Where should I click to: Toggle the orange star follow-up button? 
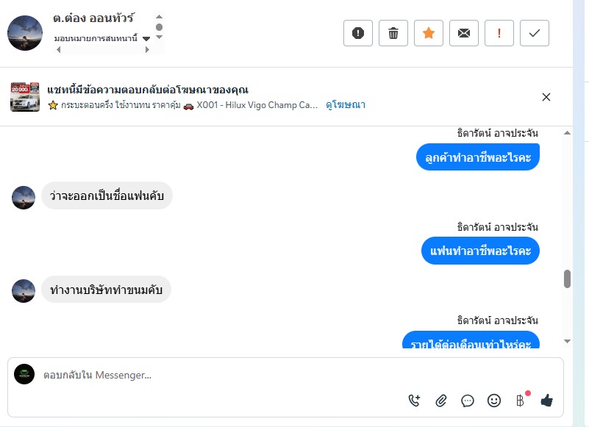tap(429, 33)
